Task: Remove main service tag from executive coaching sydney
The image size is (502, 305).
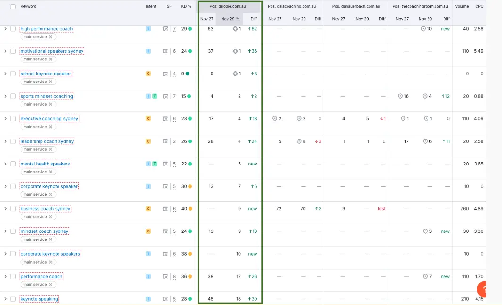Action: coord(51,127)
